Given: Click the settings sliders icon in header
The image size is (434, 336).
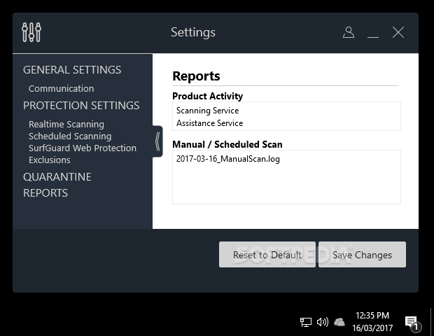Looking at the screenshot, I should coord(31,32).
